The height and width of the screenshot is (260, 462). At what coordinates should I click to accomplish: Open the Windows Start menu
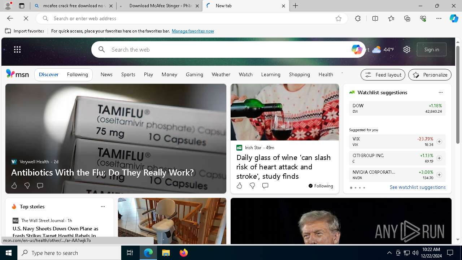click(9, 253)
